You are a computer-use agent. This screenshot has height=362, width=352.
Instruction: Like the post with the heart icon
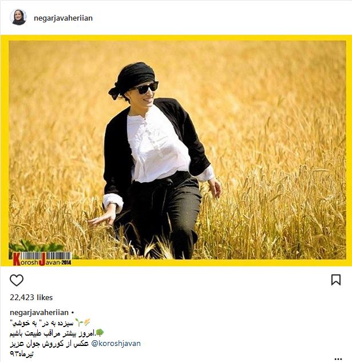pos(17,280)
